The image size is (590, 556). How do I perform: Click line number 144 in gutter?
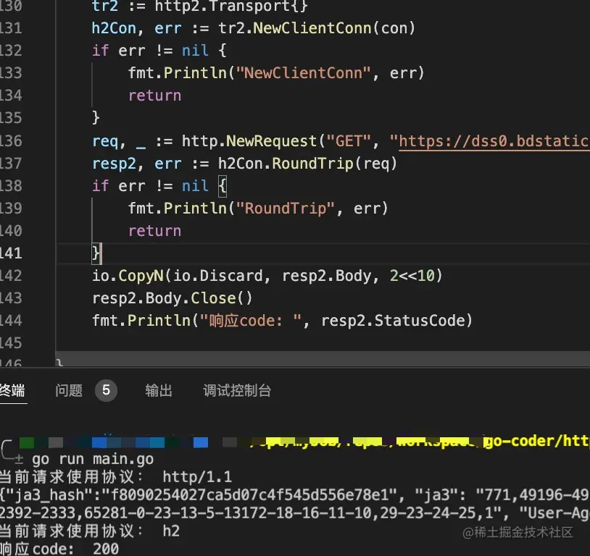pos(11,321)
